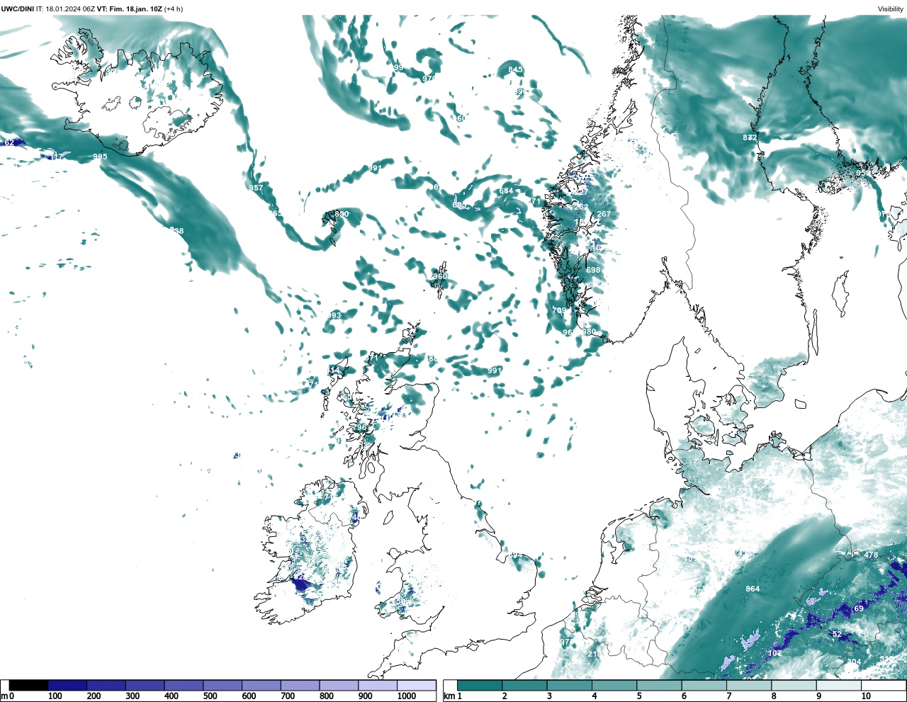Click the '10' tick label on km legend
The width and height of the screenshot is (907, 702).
click(x=866, y=696)
